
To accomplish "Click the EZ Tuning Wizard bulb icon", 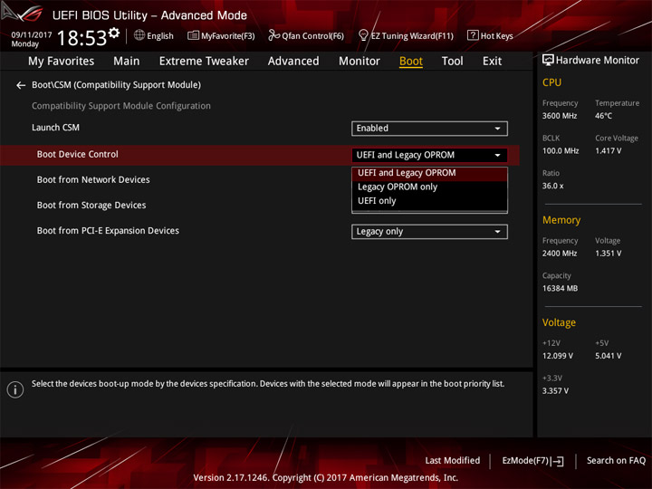I will tap(363, 35).
